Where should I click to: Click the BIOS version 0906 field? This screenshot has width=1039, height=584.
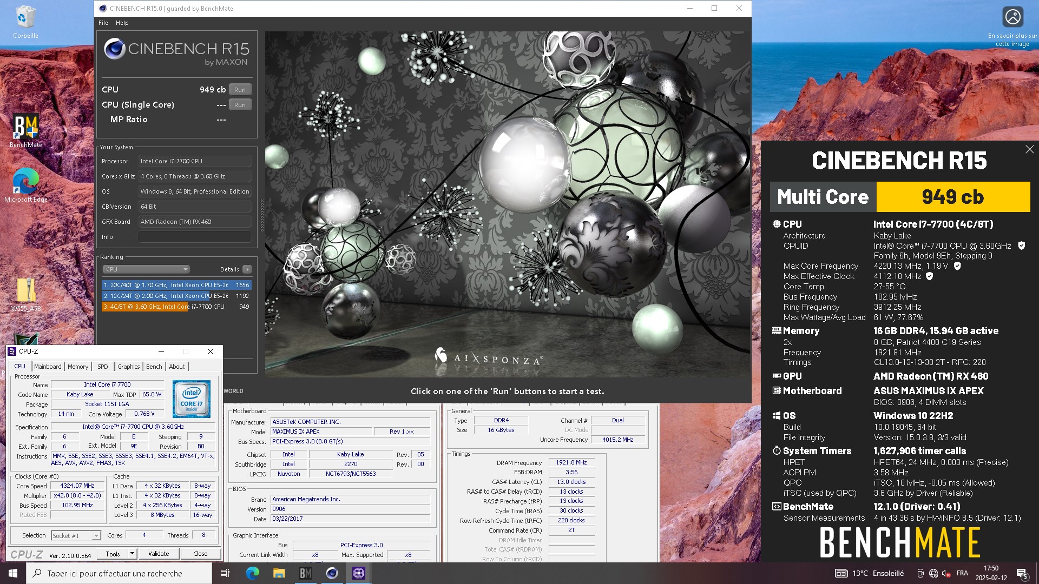[351, 509]
